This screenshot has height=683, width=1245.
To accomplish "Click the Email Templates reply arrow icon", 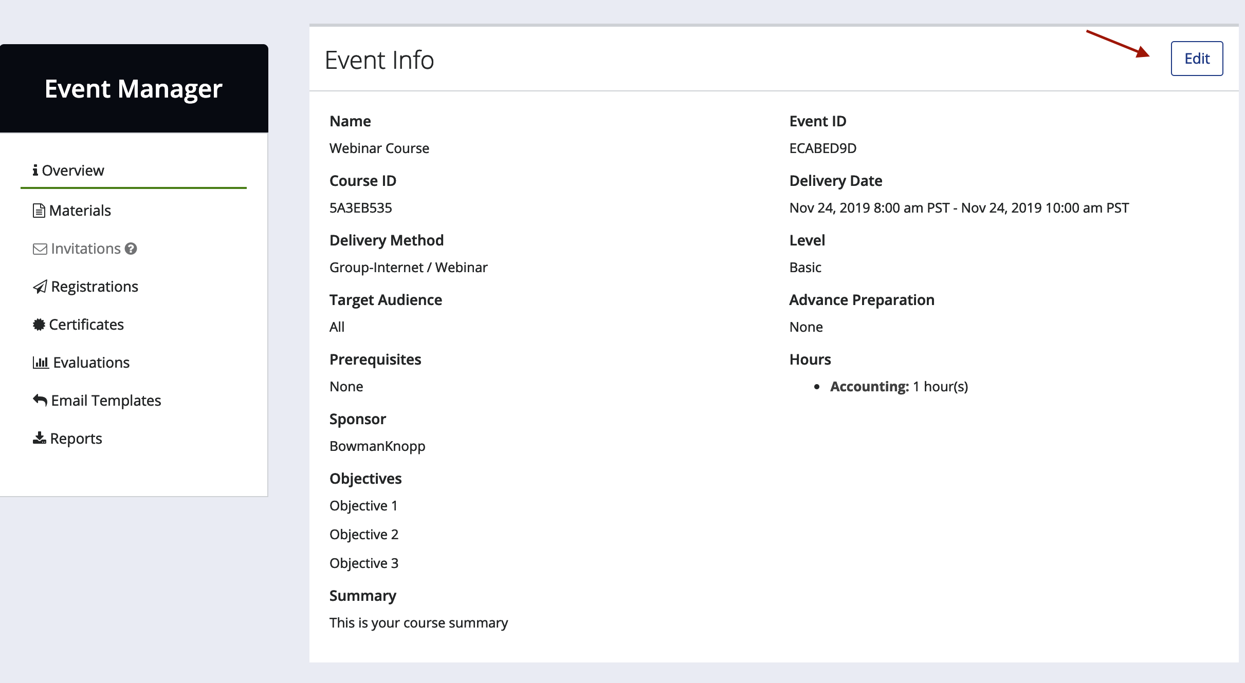I will point(40,400).
